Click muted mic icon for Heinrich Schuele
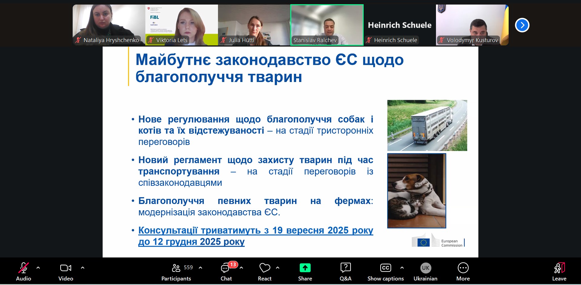The height and width of the screenshot is (285, 581). [x=369, y=40]
